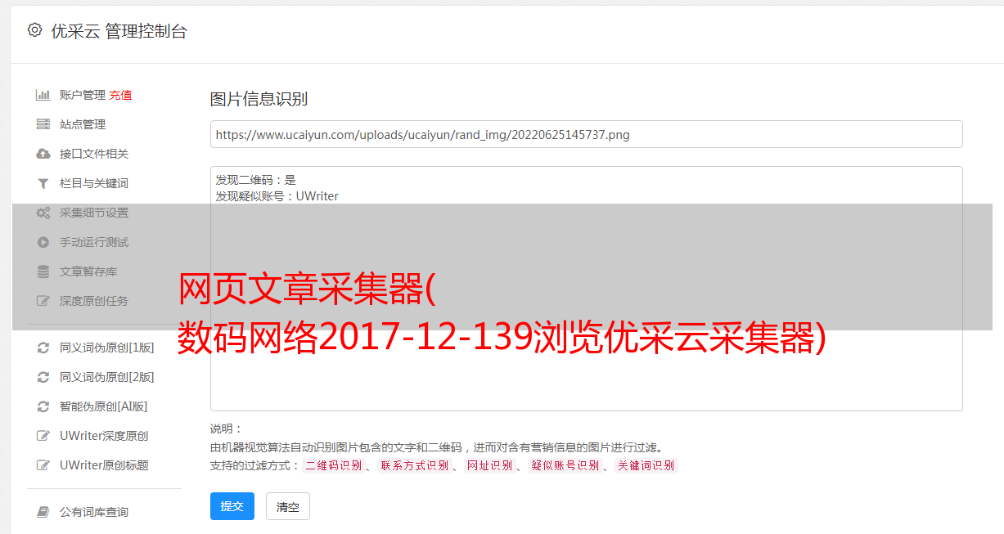Focus the image URL input field

pos(586,134)
